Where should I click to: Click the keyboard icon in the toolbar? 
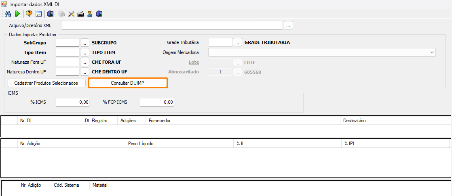pyautogui.click(x=80, y=14)
